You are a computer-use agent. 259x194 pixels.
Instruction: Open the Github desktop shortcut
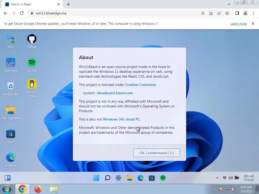pos(32,41)
